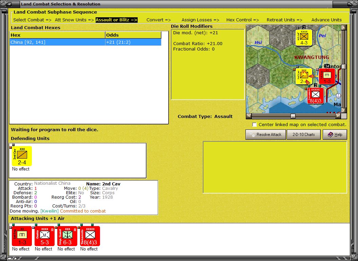Click the minimap horizontal scrollbar thumb

(293, 116)
